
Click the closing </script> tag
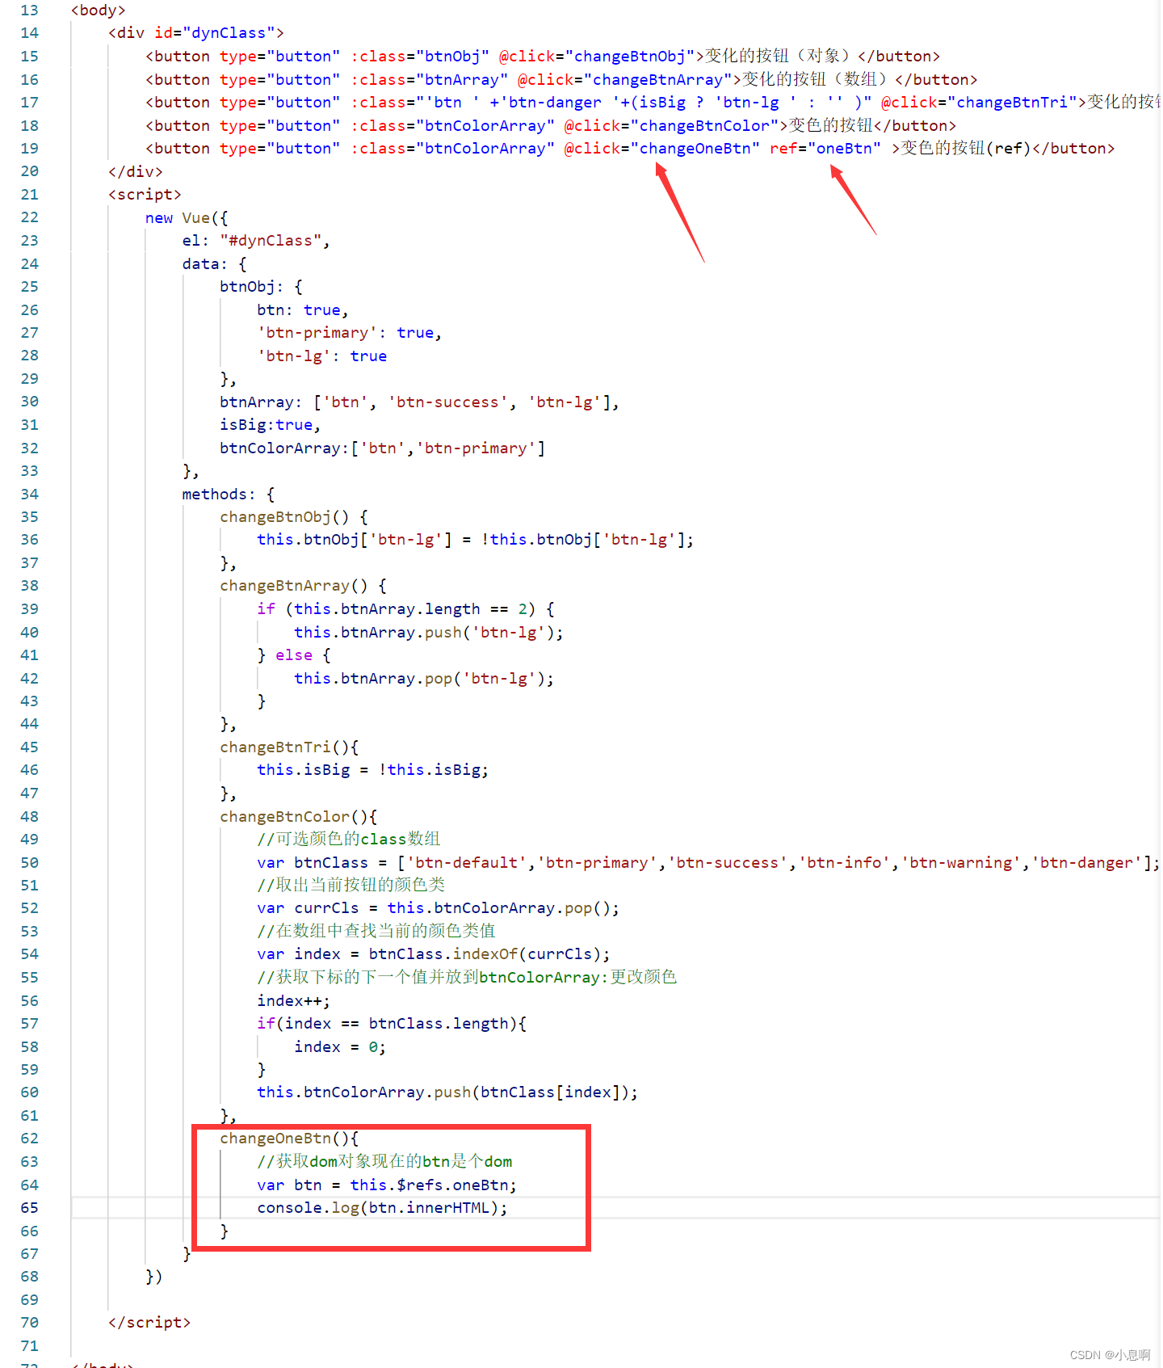pyautogui.click(x=149, y=1323)
